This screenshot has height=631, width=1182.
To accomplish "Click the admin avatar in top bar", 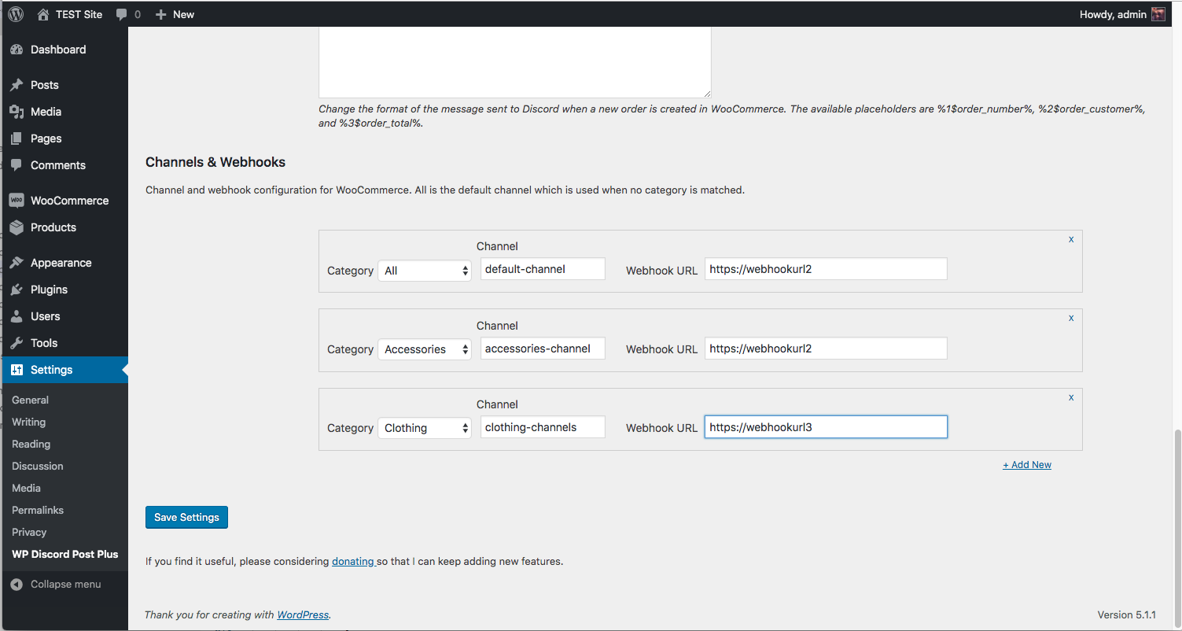I will tap(1158, 14).
